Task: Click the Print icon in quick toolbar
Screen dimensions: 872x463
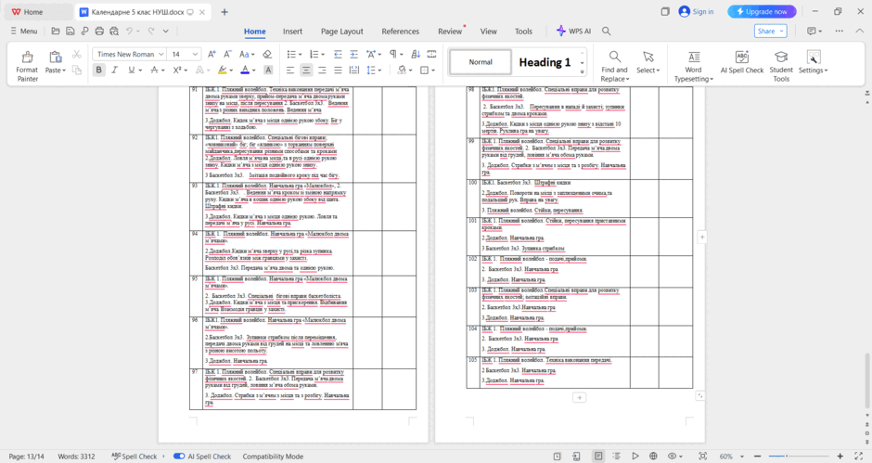Action: (99, 32)
